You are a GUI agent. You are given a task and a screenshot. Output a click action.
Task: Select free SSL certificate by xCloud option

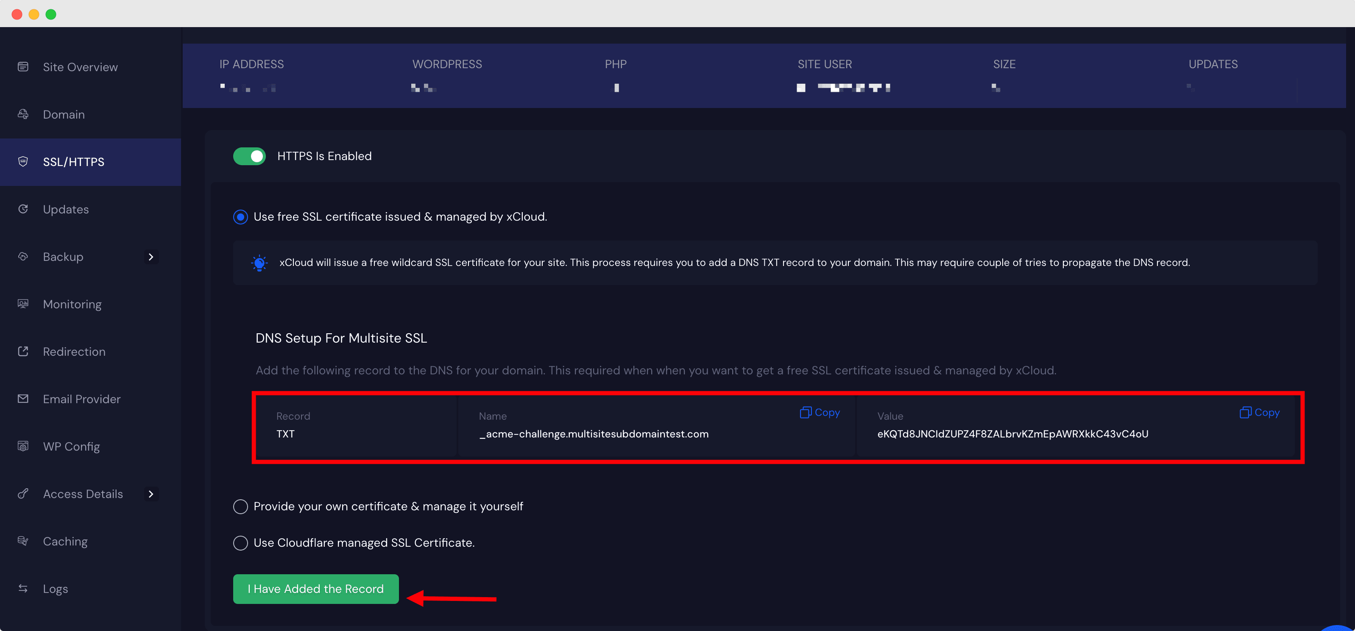(x=240, y=217)
